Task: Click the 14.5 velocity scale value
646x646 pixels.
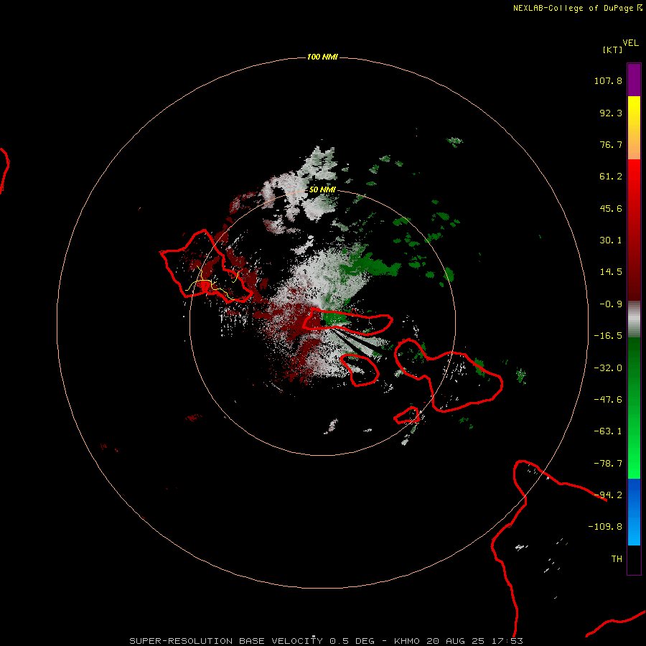Action: (611, 272)
